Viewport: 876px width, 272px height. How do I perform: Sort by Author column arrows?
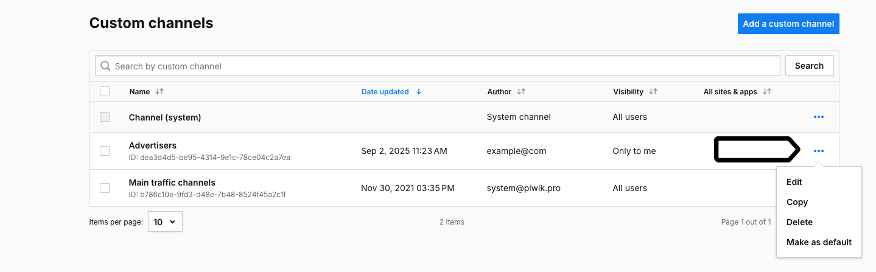coord(521,92)
